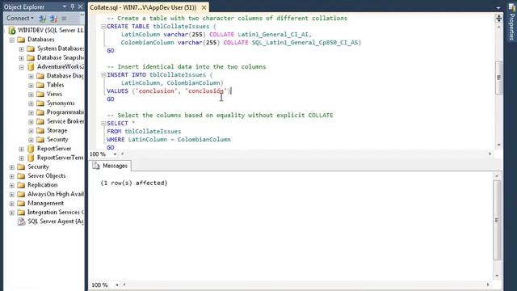Click the editor vertical scrollbar thumb
The height and width of the screenshot is (291, 517).
pos(498,78)
